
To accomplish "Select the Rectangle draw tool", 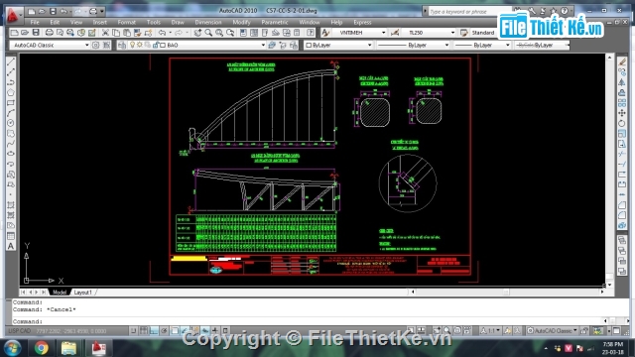I will (x=11, y=103).
